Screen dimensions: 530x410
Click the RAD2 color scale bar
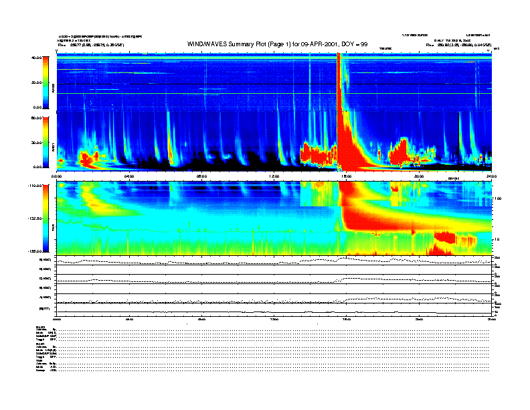46,82
